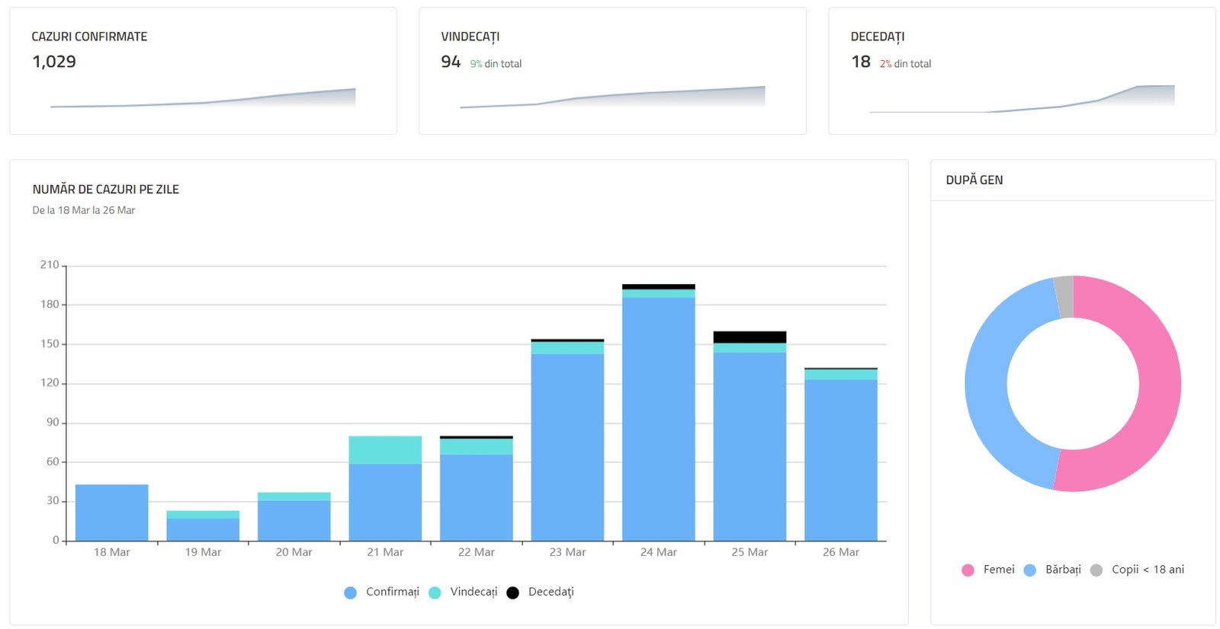1220x629 pixels.
Task: Click the sparkline in the Vindecați card
Action: pos(612,97)
